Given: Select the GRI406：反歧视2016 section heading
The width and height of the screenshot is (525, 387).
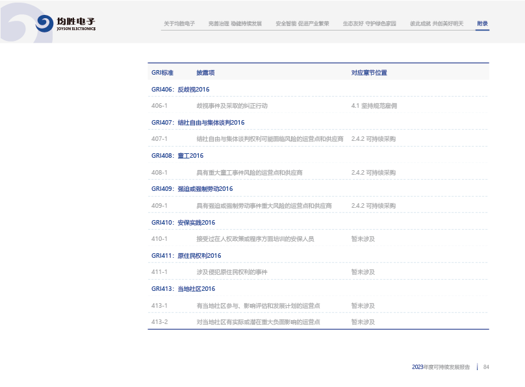Looking at the screenshot, I should point(181,90).
